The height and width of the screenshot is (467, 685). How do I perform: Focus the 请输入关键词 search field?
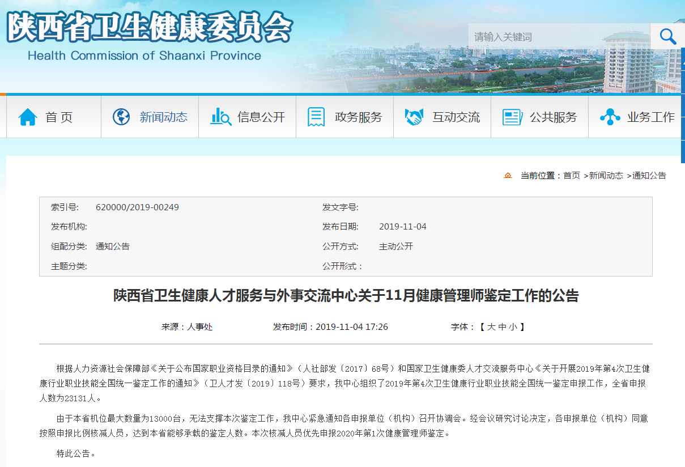tap(558, 37)
